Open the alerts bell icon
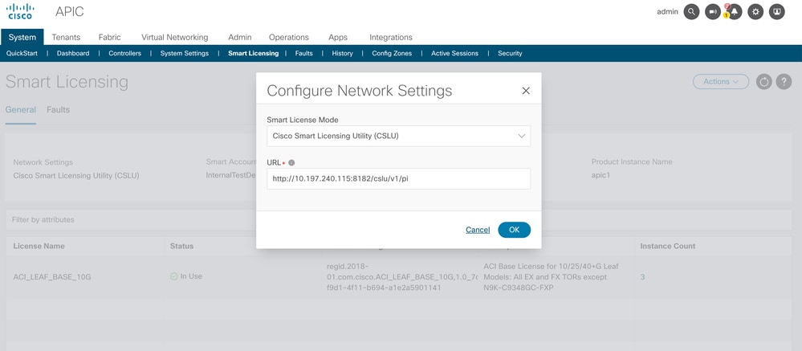This screenshot has height=351, width=802. click(734, 12)
